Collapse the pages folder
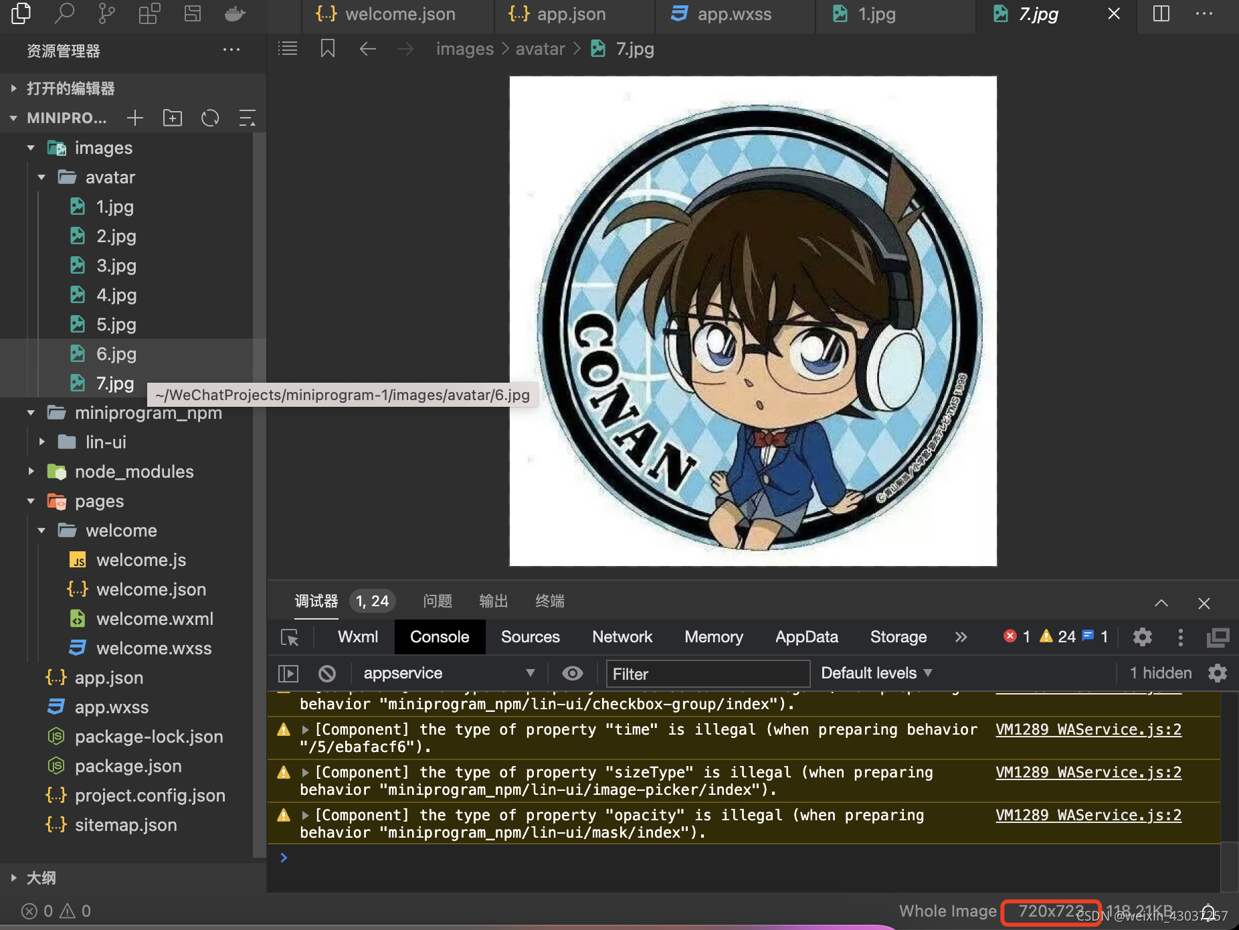The image size is (1239, 930). (31, 501)
